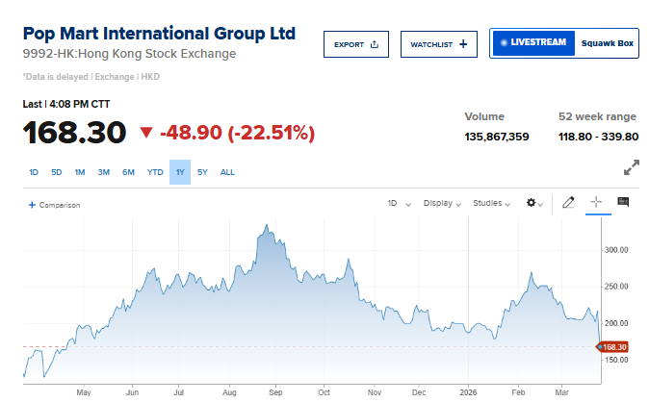
Task: Select the pencil drawing tool
Action: pos(568,203)
